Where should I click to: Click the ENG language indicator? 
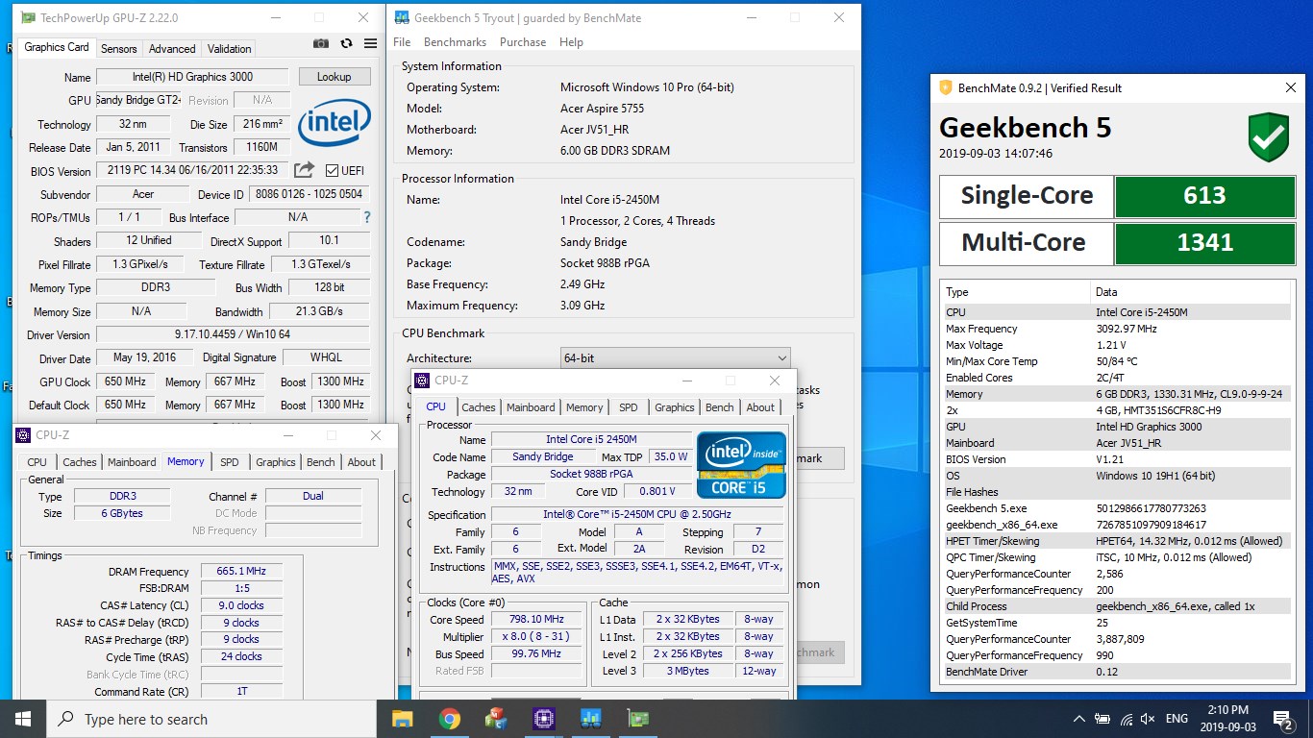click(x=1177, y=719)
